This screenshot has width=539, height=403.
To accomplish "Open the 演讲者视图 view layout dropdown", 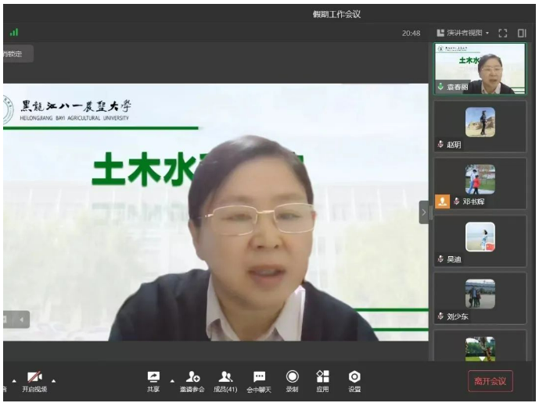I will pos(462,34).
